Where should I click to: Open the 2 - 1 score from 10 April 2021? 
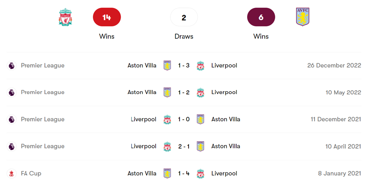pos(184,146)
